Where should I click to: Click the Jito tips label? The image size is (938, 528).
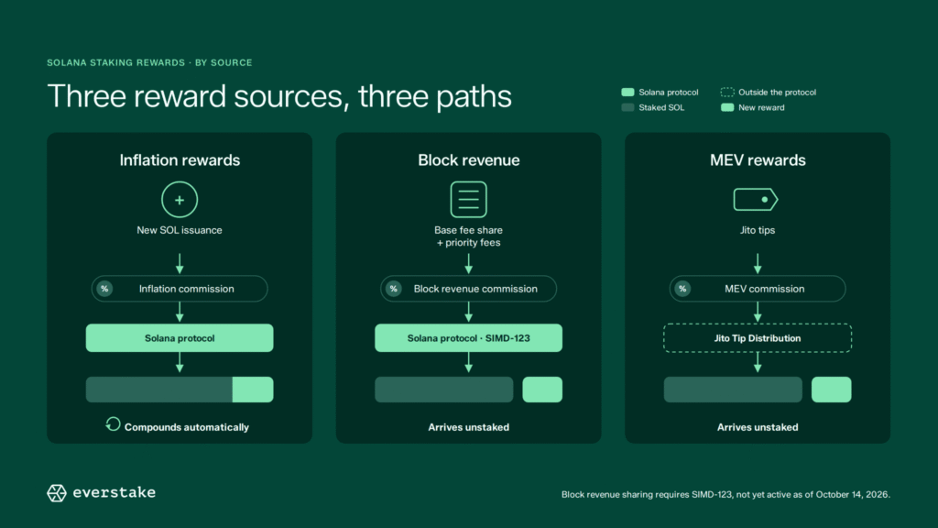coord(758,230)
